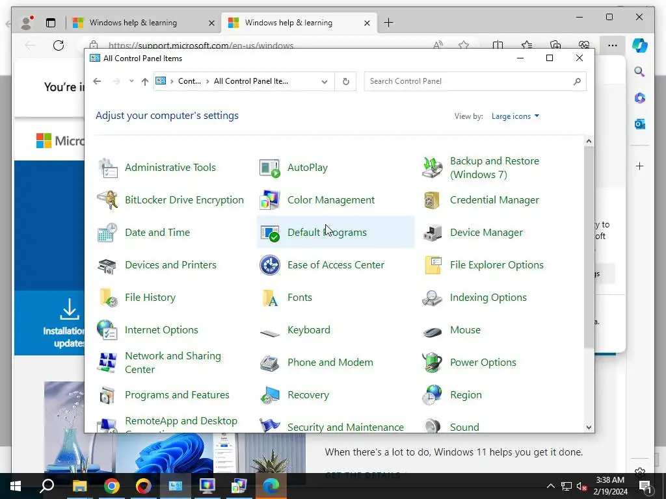666x499 pixels.
Task: Close the first Windows help & learning tab
Action: pyautogui.click(x=211, y=23)
